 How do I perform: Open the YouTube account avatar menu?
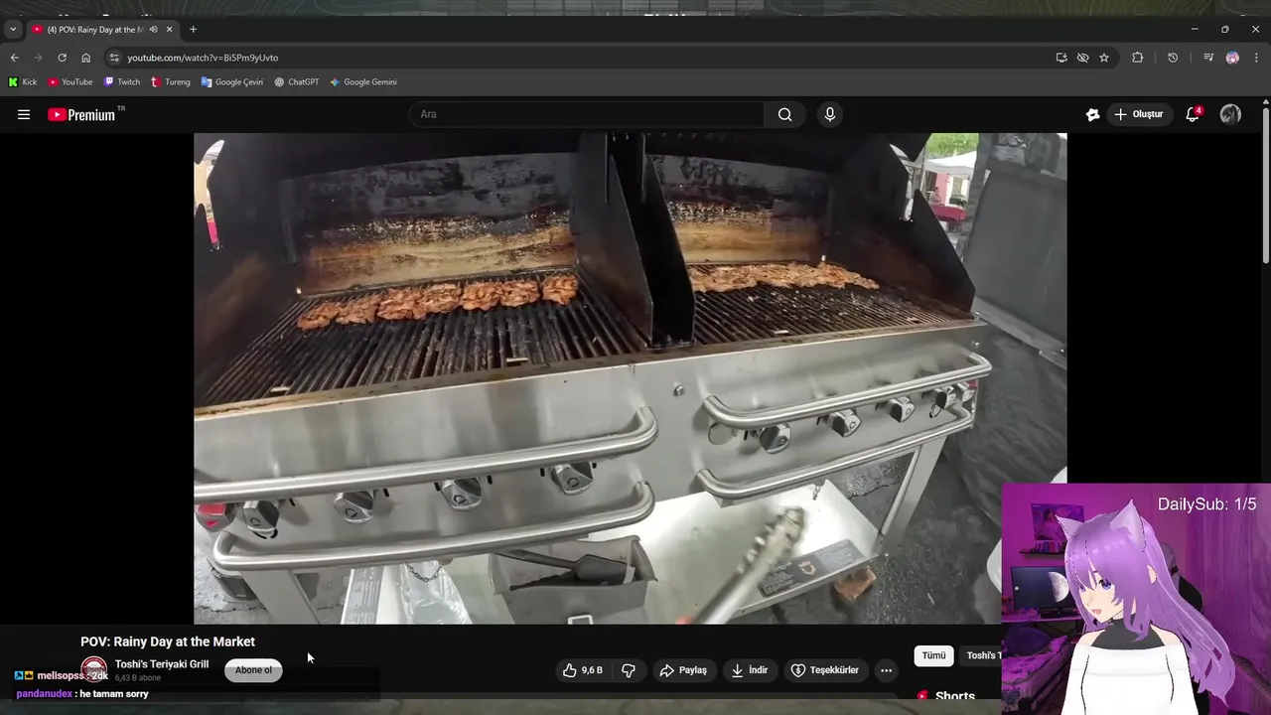click(x=1230, y=114)
